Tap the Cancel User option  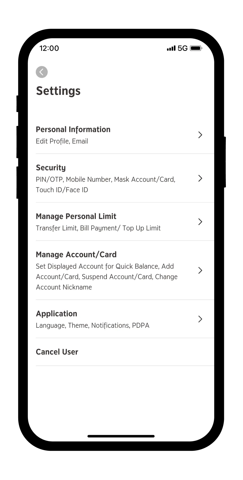[57, 352]
